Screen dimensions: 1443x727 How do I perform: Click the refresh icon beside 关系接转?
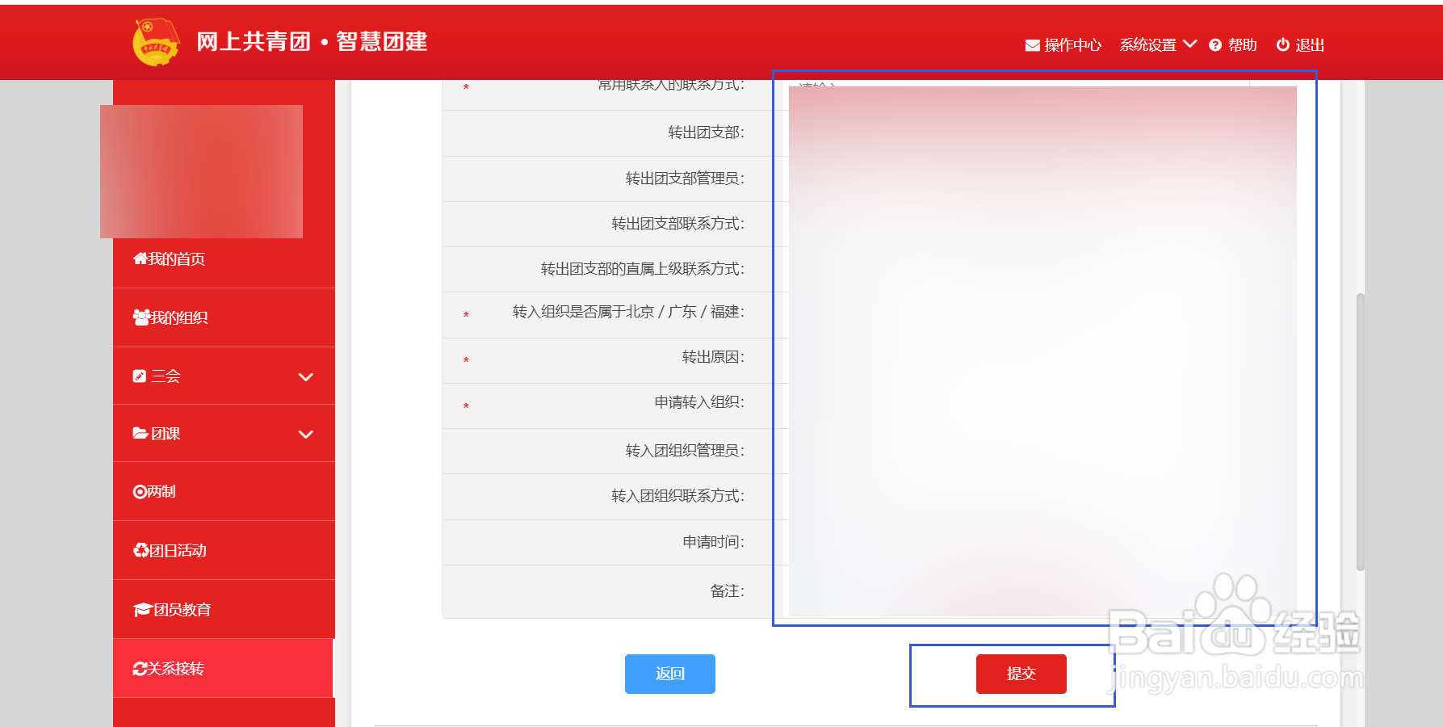pos(141,668)
